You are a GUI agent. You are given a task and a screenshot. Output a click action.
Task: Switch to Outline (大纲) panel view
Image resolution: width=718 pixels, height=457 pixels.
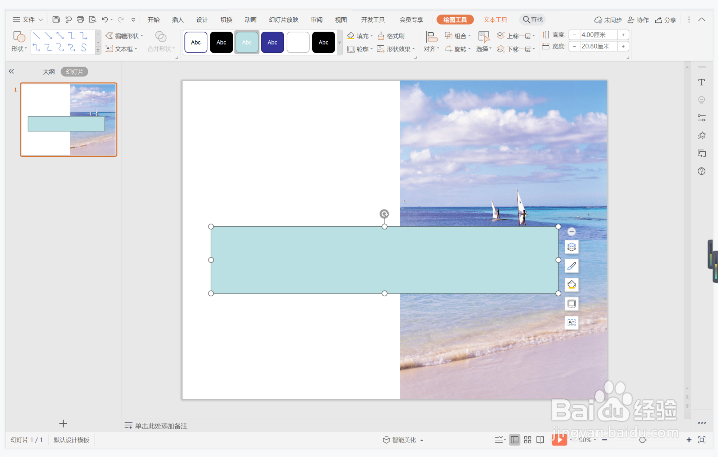click(49, 72)
